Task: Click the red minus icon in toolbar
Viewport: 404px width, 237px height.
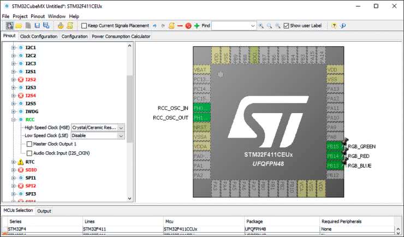Action: click(180, 26)
